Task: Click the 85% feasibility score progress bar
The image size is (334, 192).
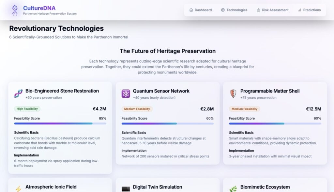Action: (60, 123)
